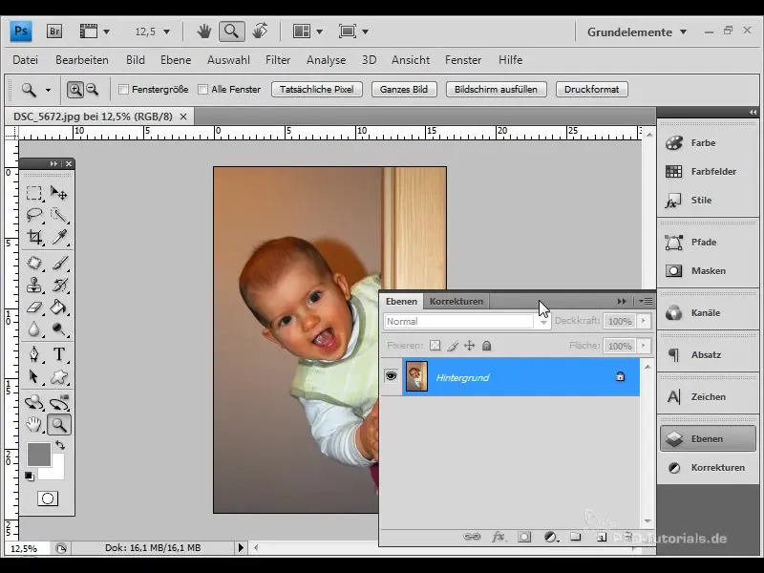The height and width of the screenshot is (573, 764).
Task: Select the DSC_5672.jpg document tab
Action: click(x=93, y=117)
